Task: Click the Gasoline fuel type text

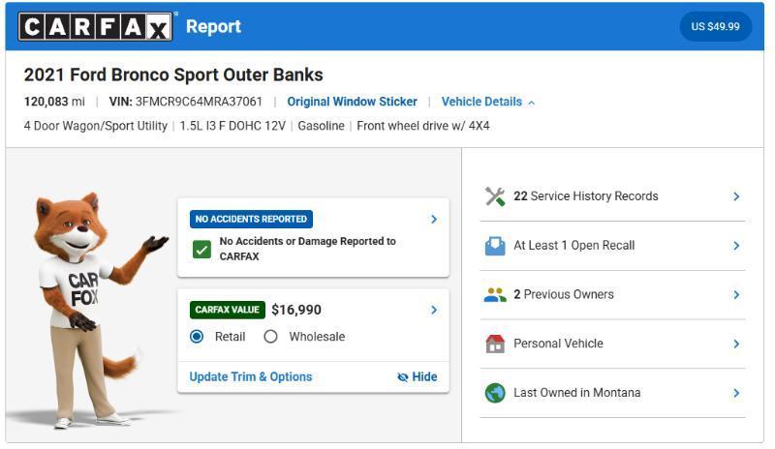Action: [x=321, y=126]
